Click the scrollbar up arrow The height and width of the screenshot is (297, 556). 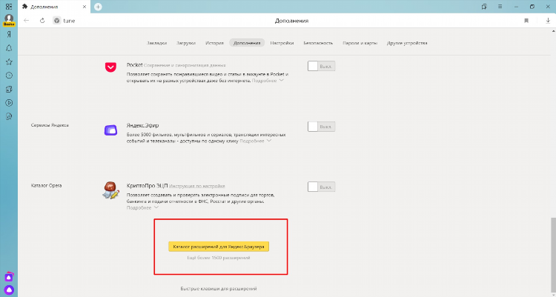[553, 30]
